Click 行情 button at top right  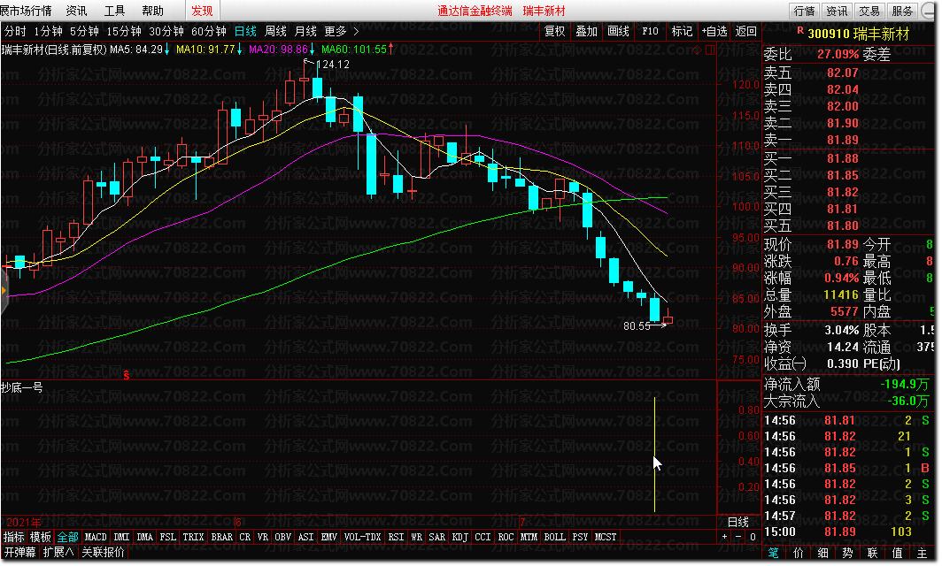coord(805,11)
